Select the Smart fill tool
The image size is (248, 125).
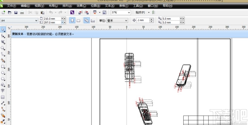(3, 60)
